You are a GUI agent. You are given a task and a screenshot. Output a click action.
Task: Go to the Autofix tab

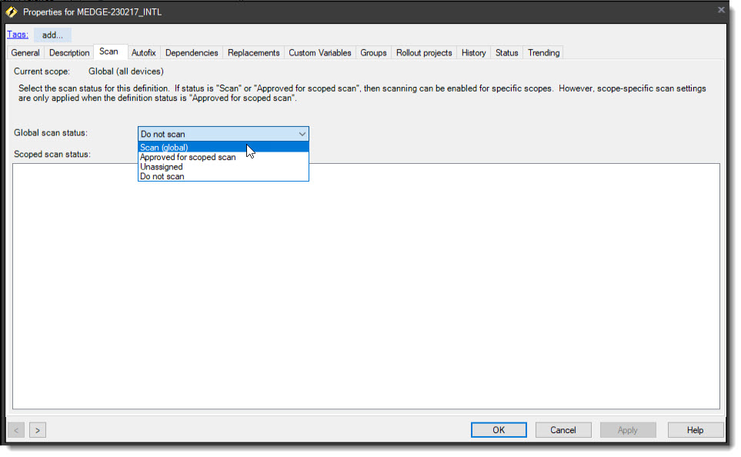pyautogui.click(x=143, y=53)
